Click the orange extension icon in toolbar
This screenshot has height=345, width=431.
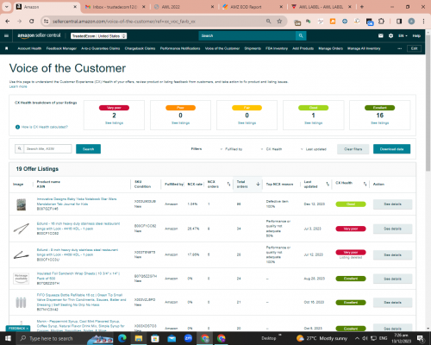tap(333, 22)
